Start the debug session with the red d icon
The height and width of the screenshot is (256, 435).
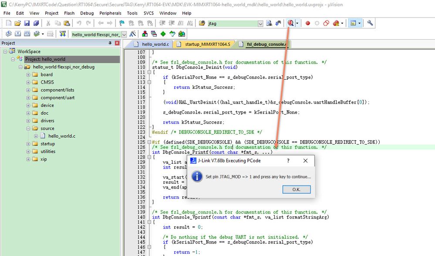(290, 24)
